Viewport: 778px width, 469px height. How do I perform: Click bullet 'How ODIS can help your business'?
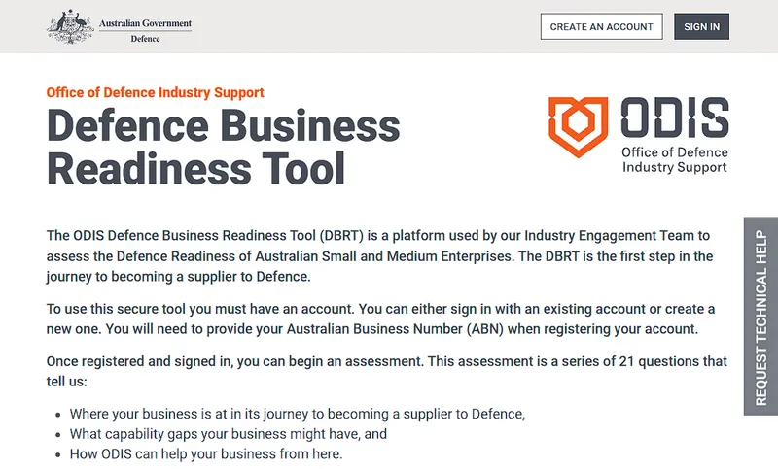[x=206, y=454]
